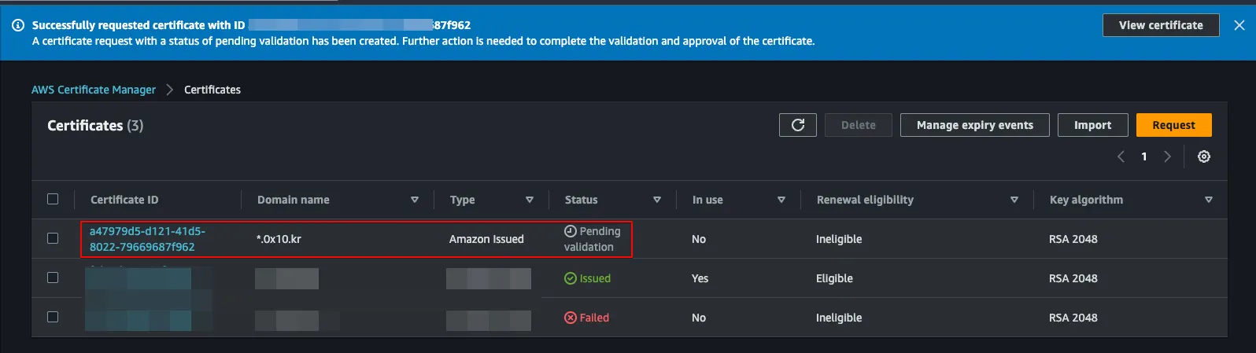Go to previous page of certificates
The height and width of the screenshot is (353, 1256).
click(x=1121, y=156)
